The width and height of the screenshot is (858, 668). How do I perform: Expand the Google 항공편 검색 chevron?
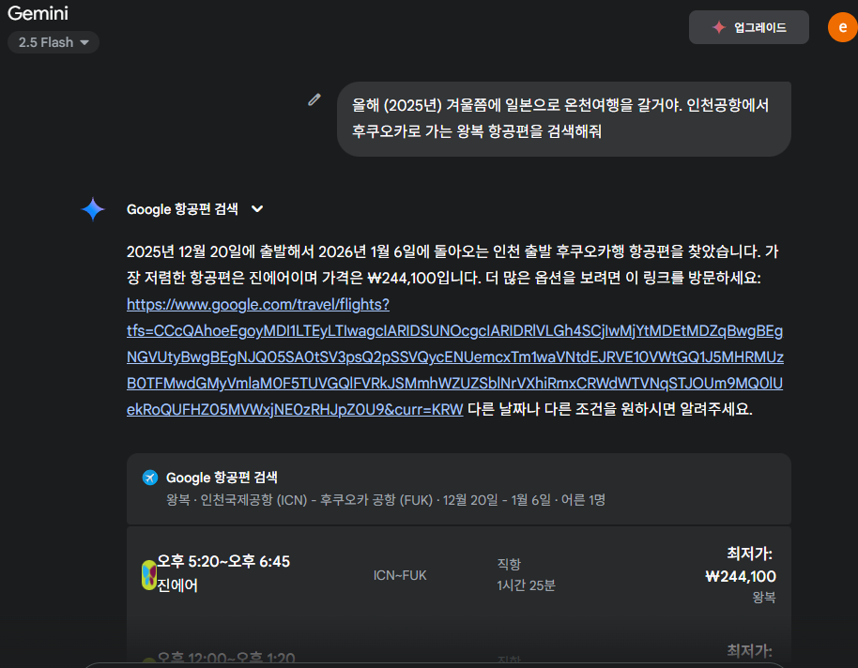(x=257, y=209)
